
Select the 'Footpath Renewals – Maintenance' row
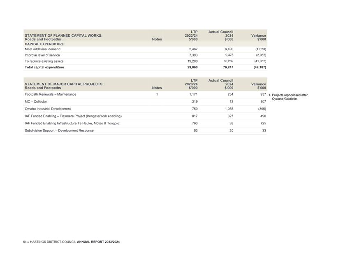coord(145,94)
